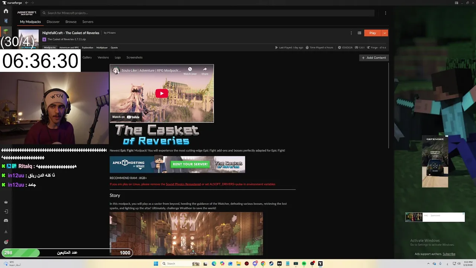Click The Casket of Reveries-1.7.11.zip file name
Viewport: 476px width, 268px height.
pyautogui.click(x=67, y=39)
